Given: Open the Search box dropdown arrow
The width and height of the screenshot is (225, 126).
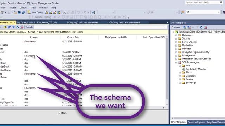Looking at the screenshot, I should pyautogui.click(x=166, y=27).
